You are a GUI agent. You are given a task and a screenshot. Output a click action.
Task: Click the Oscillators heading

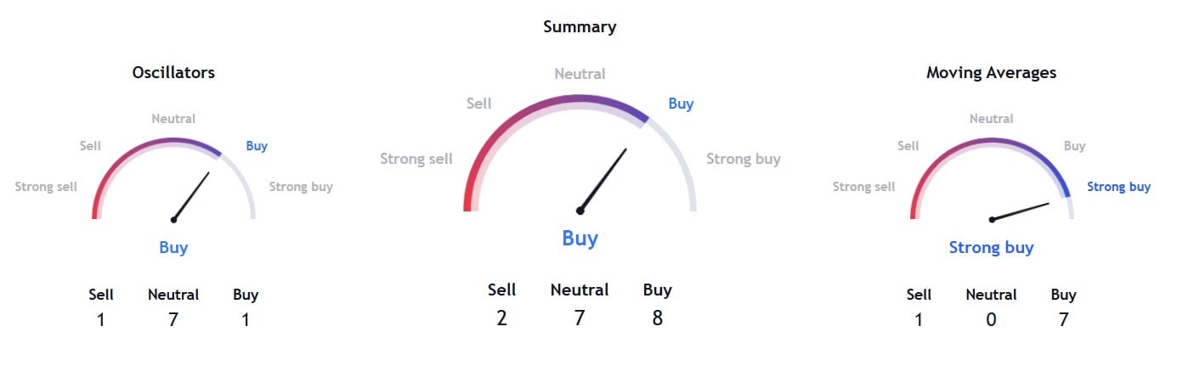click(173, 73)
